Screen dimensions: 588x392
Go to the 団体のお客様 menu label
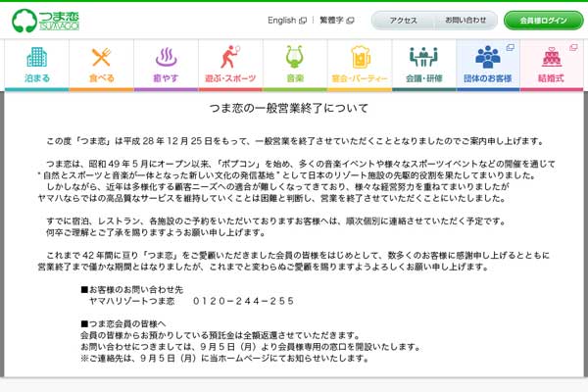click(488, 78)
